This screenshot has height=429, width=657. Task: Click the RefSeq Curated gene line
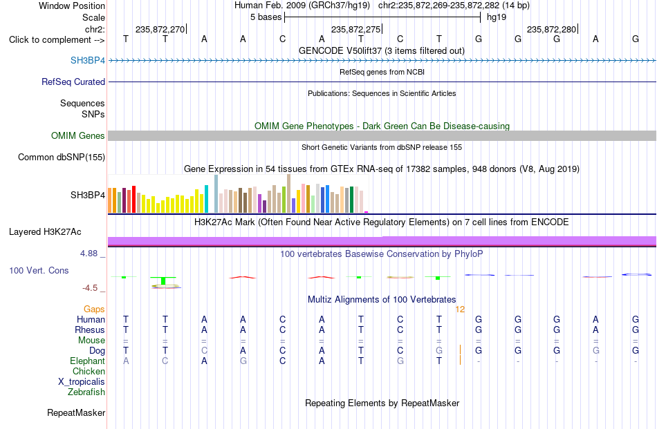(x=382, y=82)
